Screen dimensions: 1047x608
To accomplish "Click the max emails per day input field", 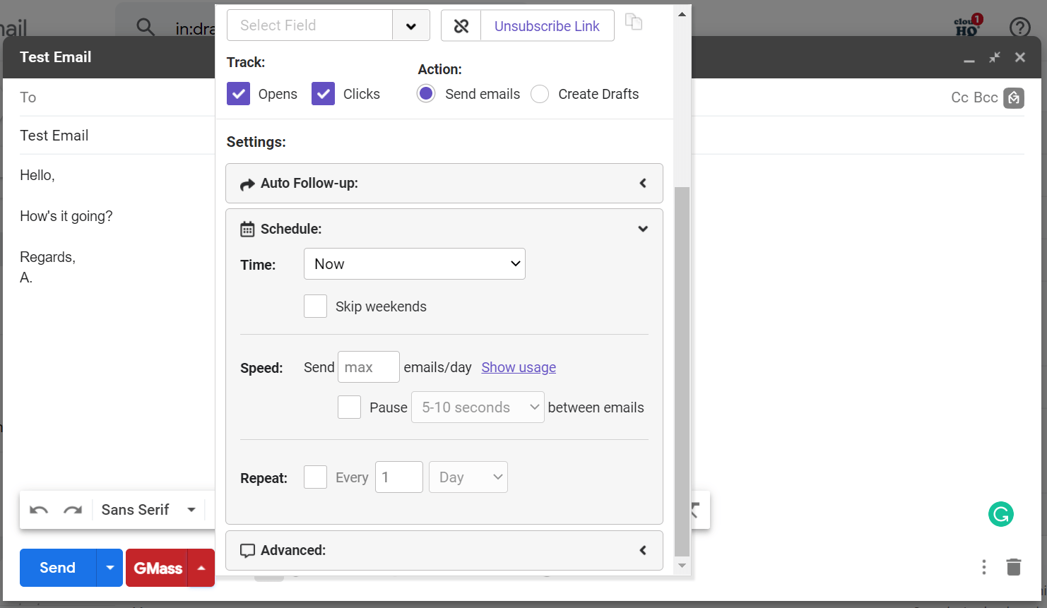I will 368,366.
